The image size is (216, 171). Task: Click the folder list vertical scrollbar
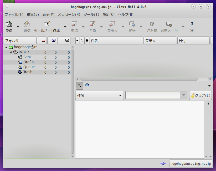tap(73, 101)
